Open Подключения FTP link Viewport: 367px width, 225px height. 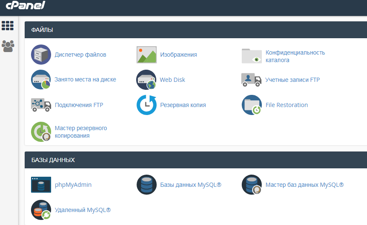[79, 105]
